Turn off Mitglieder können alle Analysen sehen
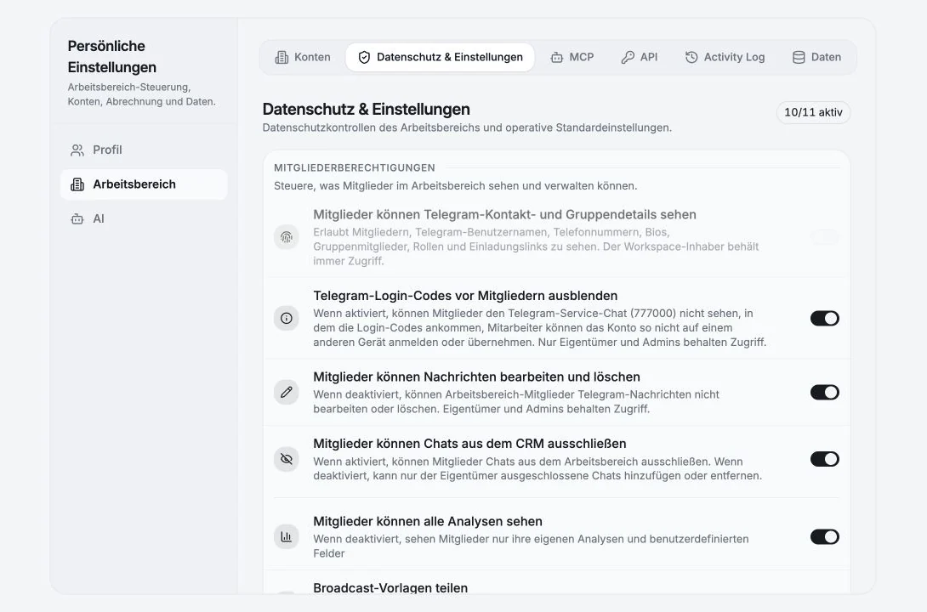Viewport: 927px width, 612px height. click(825, 537)
